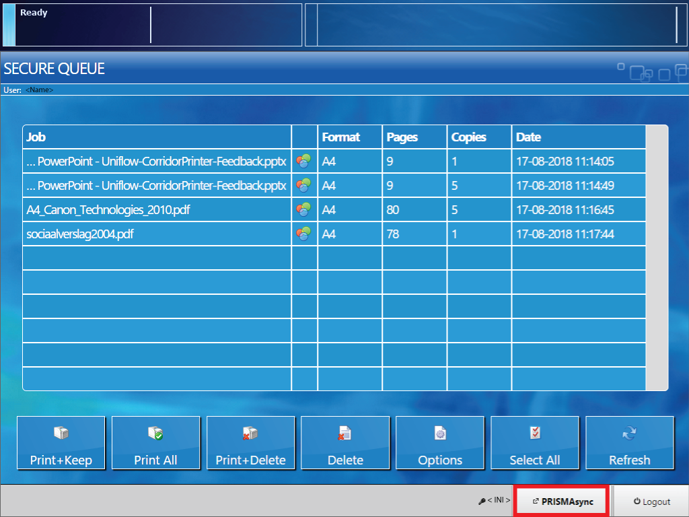Click color icon for sociaalverslag2004.pdf job
This screenshot has height=517, width=689.
coord(304,234)
